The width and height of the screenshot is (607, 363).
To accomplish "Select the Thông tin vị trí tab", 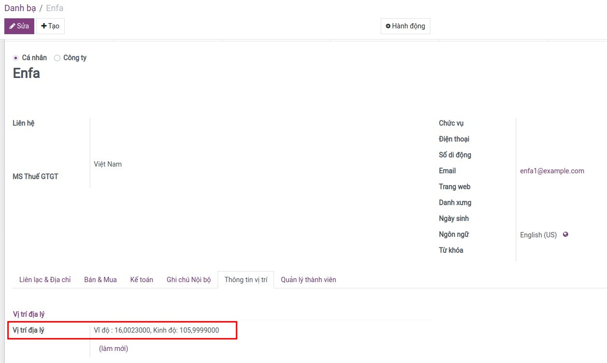I will pyautogui.click(x=246, y=280).
